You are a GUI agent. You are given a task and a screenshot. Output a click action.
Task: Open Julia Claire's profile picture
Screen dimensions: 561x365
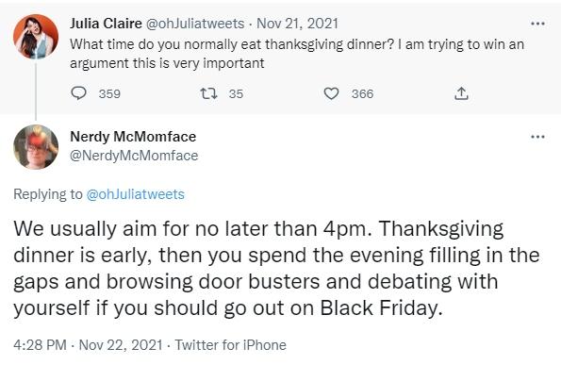click(36, 37)
